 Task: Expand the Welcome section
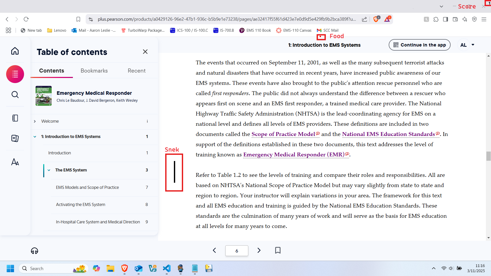pos(35,121)
